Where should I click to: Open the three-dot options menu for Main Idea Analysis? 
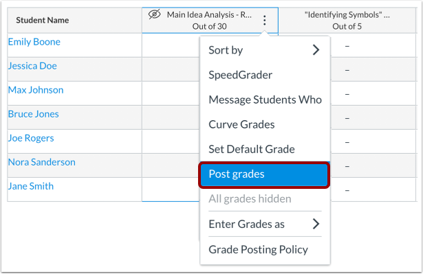pyautogui.click(x=264, y=20)
